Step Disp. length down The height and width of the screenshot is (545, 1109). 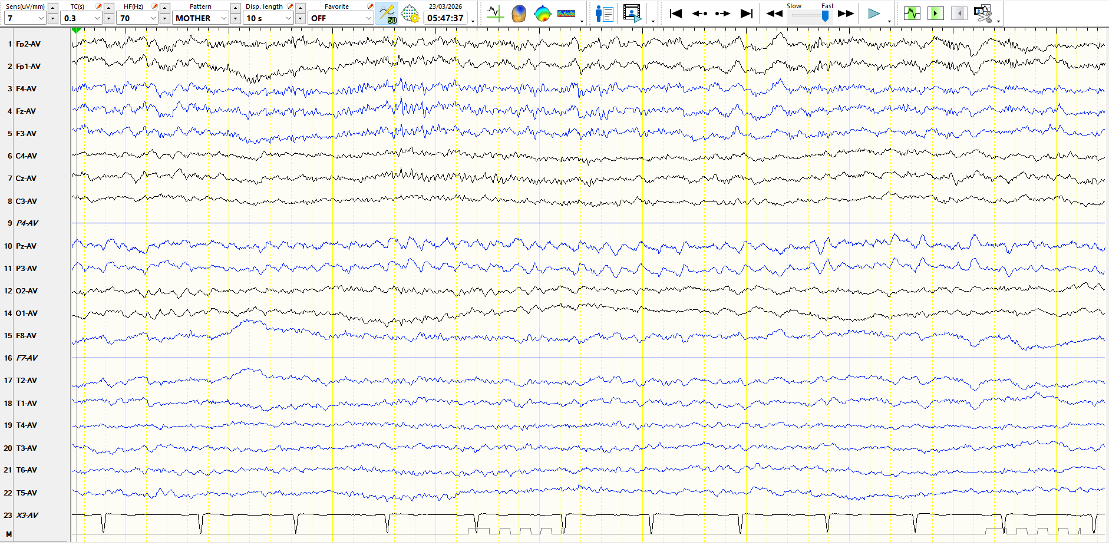(x=301, y=18)
